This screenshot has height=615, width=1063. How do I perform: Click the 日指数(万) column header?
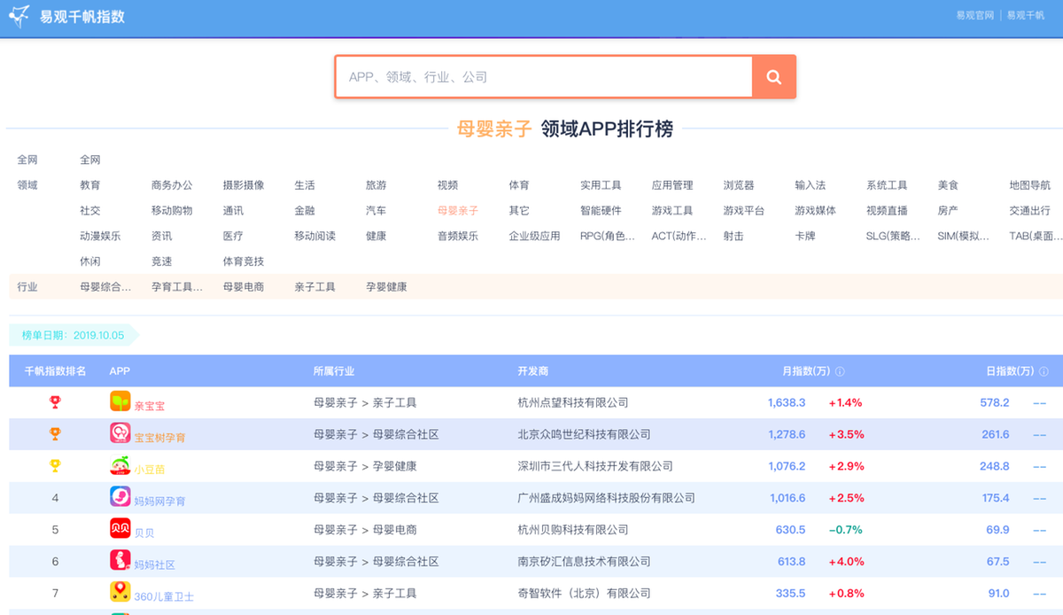pos(1010,371)
